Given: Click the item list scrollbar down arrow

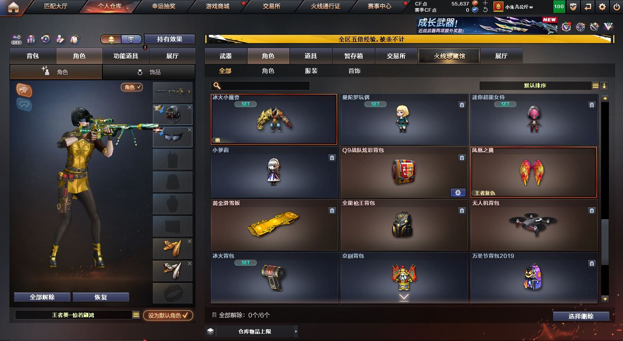Looking at the screenshot, I should [605, 299].
